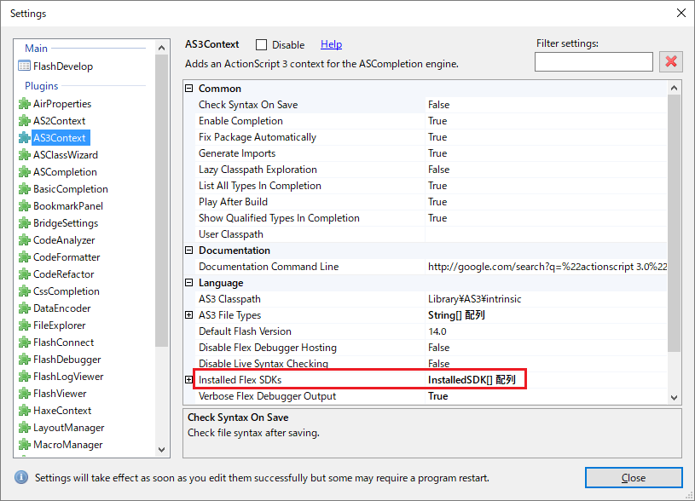Click the BasicCompletion plugin icon
Screen dimensions: 695x501
(x=25, y=188)
